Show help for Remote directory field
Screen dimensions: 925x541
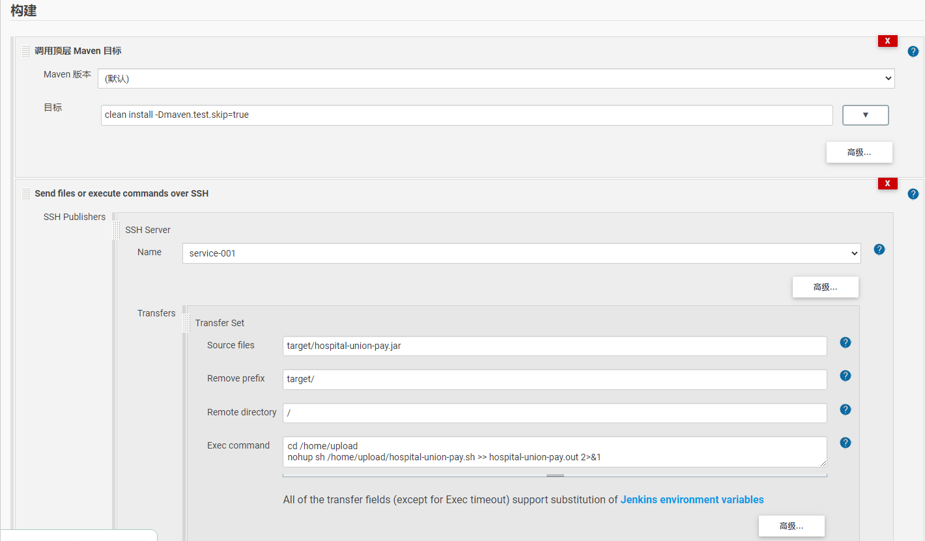845,409
